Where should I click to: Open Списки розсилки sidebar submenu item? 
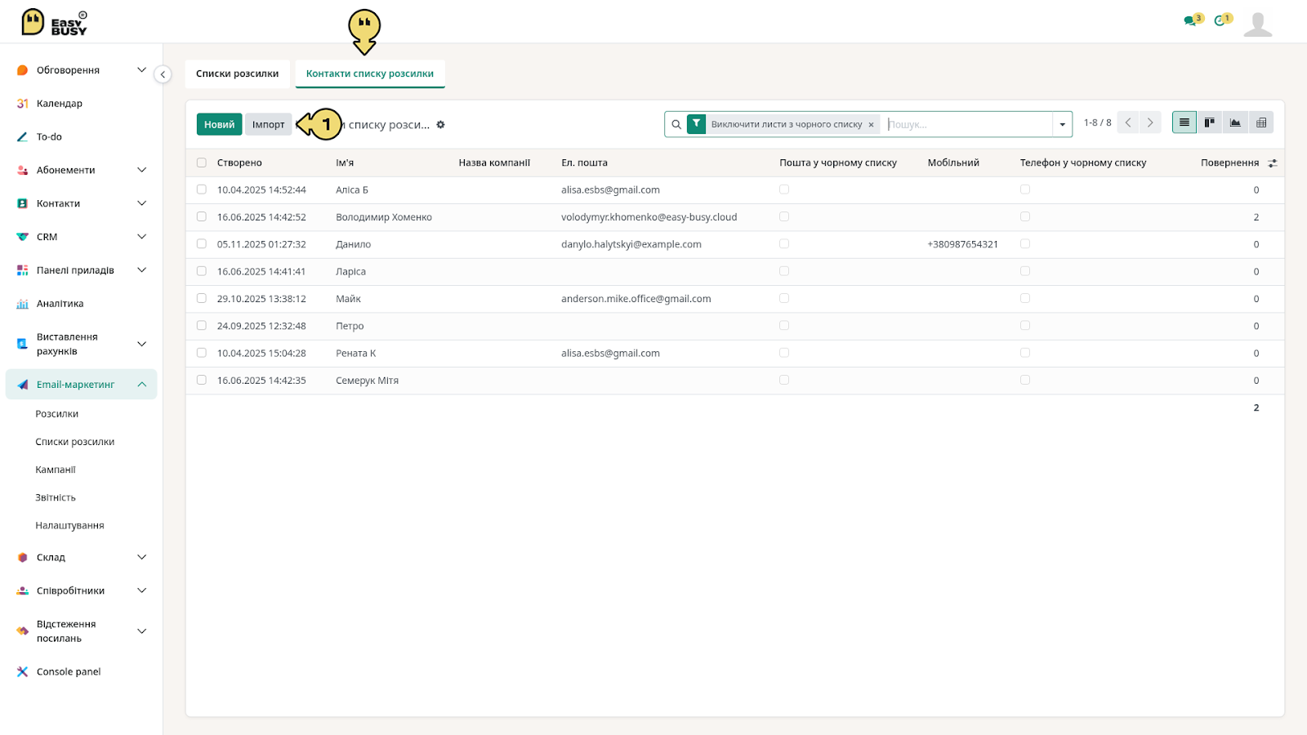click(75, 442)
